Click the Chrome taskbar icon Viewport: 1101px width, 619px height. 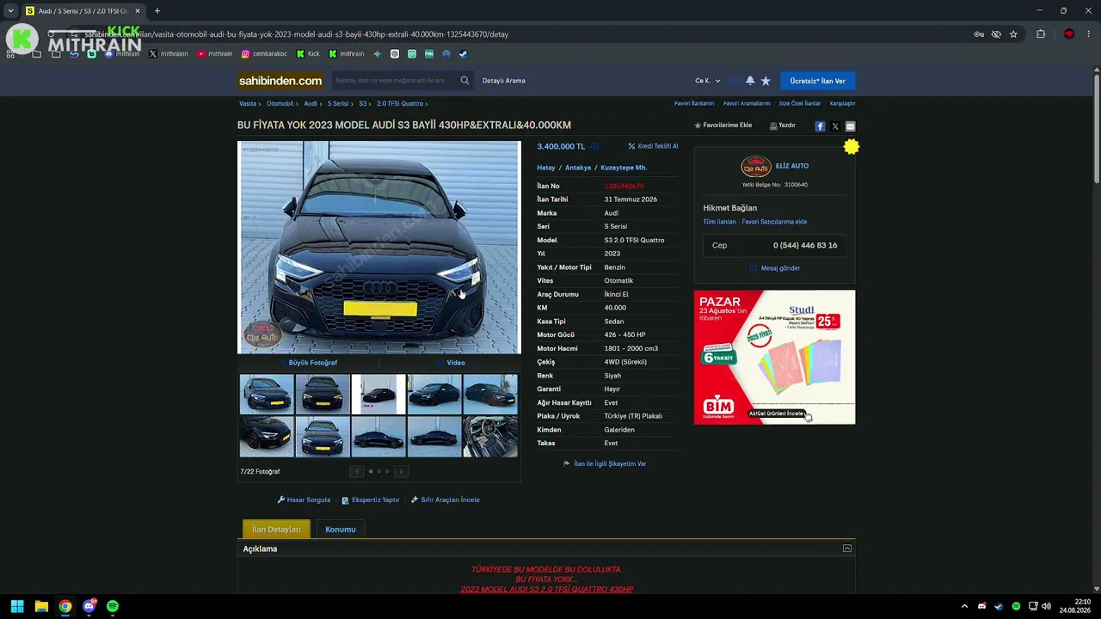[65, 606]
